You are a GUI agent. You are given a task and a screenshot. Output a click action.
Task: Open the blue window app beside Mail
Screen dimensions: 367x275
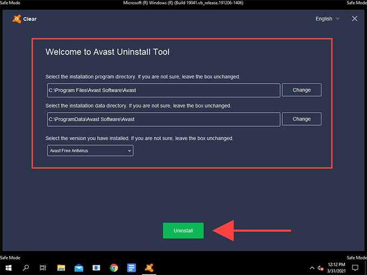click(96, 267)
